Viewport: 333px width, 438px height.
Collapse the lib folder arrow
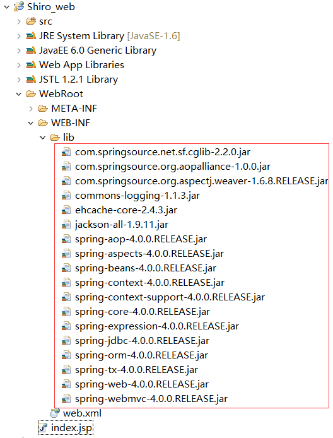pyautogui.click(x=43, y=138)
